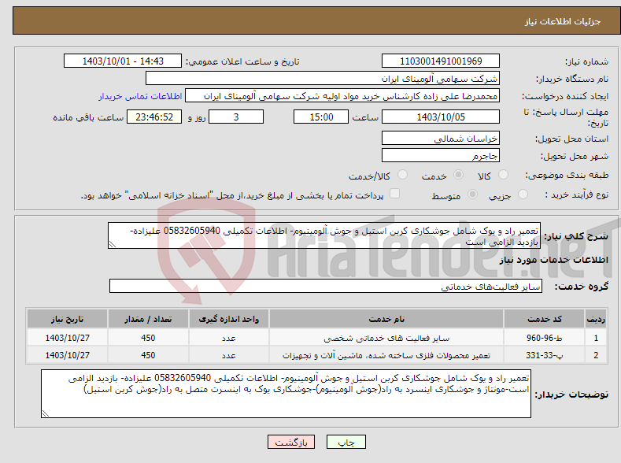This screenshot has height=463, width=621.
Task: Open the اطلاعات تماس خریدار link
Action: pyautogui.click(x=140, y=96)
